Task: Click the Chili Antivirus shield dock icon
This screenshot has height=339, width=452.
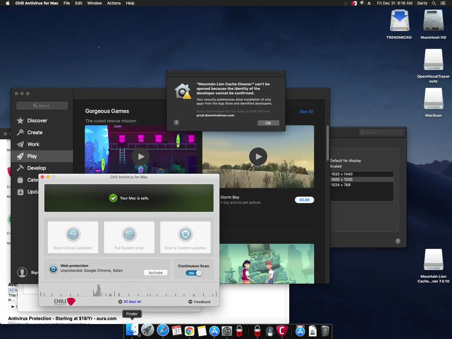Action: 282,331
